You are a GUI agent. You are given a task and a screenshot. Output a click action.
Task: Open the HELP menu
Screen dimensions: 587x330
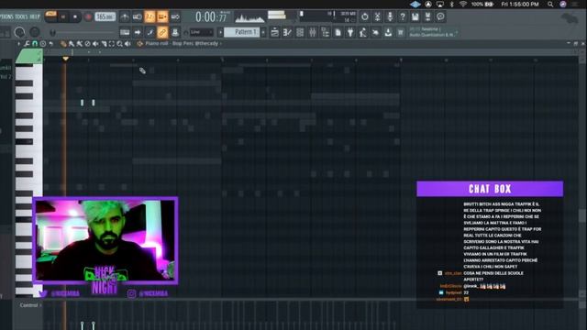tap(35, 16)
